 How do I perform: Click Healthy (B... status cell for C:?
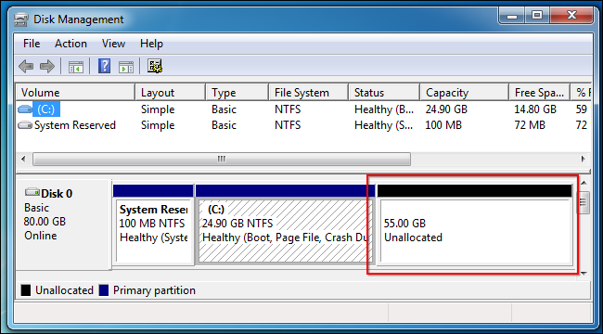pos(384,109)
